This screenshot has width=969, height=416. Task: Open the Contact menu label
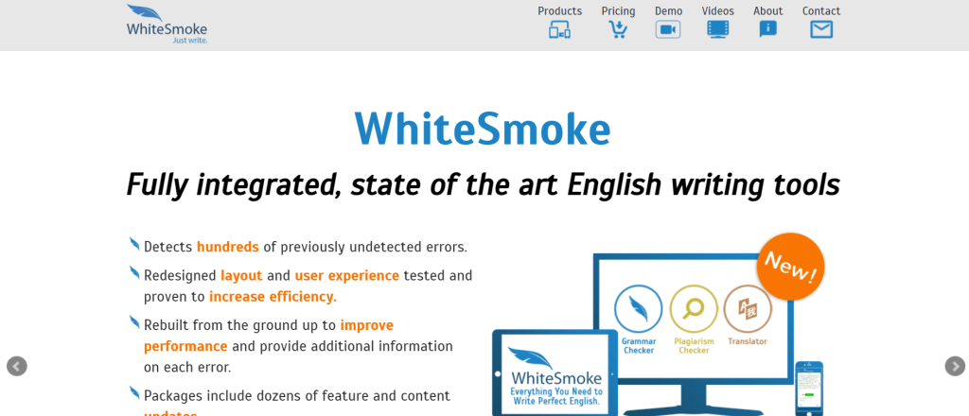(x=821, y=11)
